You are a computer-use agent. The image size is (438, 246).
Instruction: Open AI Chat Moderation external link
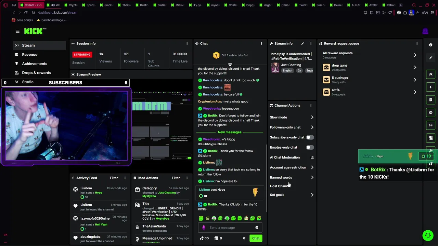312,158
